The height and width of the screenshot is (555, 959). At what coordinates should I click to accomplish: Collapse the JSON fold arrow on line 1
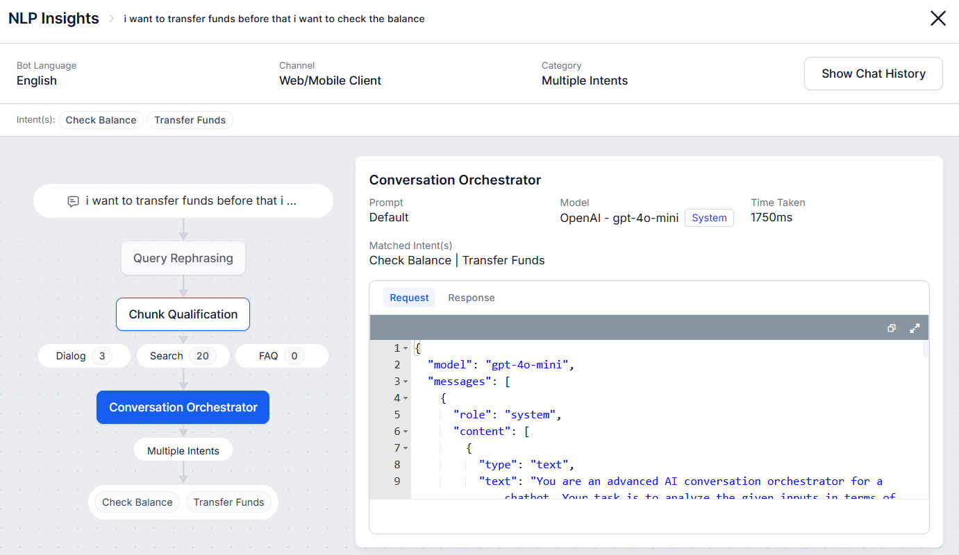(406, 348)
